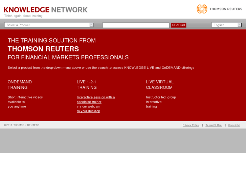Click the 'Short interactive videos' description text
The height and width of the screenshot is (184, 246).
[25, 102]
